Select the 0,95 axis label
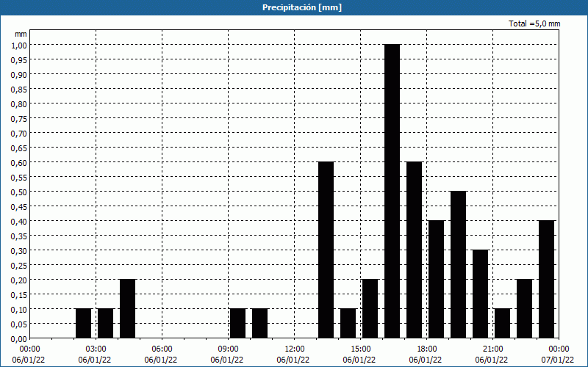The width and height of the screenshot is (588, 367). pos(19,59)
